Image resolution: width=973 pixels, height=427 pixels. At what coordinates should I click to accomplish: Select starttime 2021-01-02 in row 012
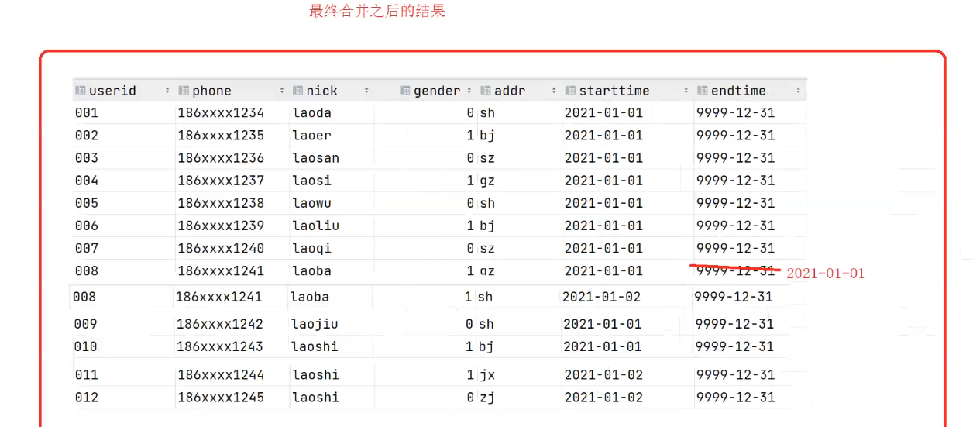[x=603, y=398]
